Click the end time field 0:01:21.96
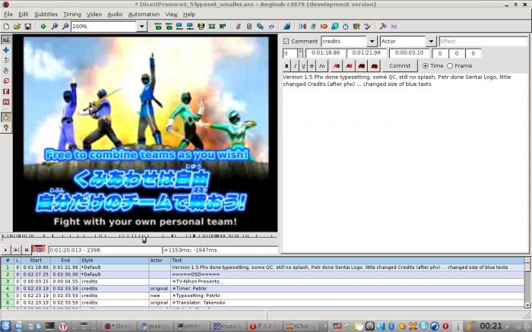 point(366,53)
